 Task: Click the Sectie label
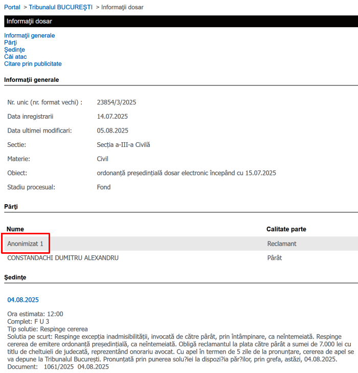[17, 145]
